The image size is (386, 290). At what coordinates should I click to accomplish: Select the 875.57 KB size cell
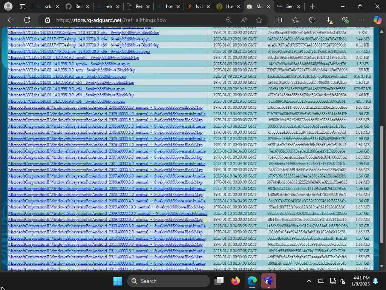click(x=362, y=89)
